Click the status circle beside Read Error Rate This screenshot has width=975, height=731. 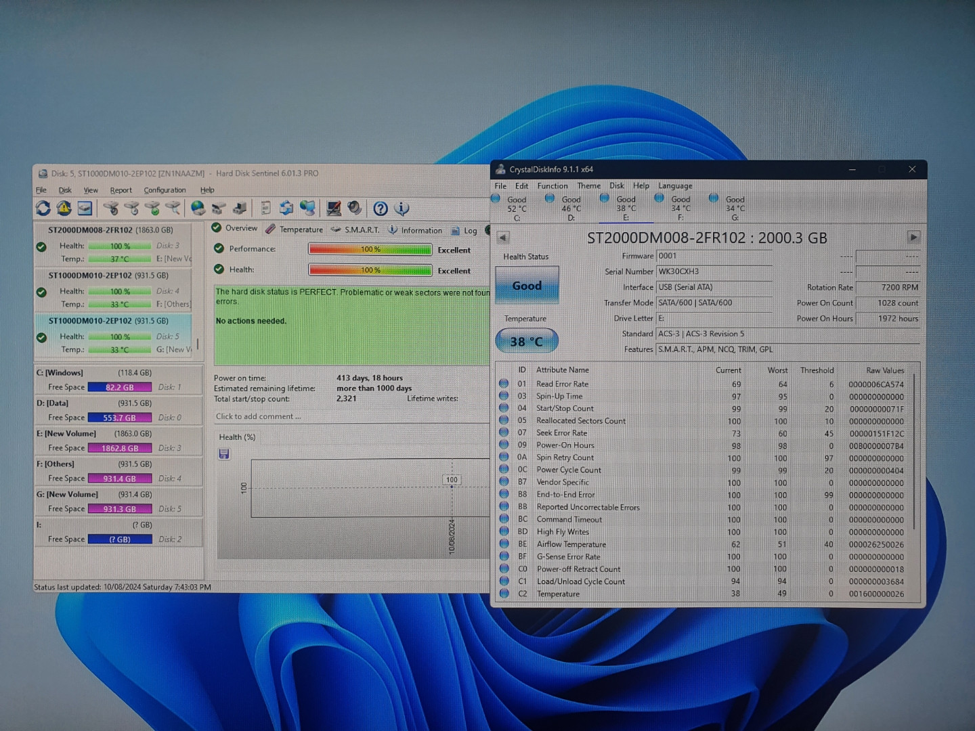504,384
